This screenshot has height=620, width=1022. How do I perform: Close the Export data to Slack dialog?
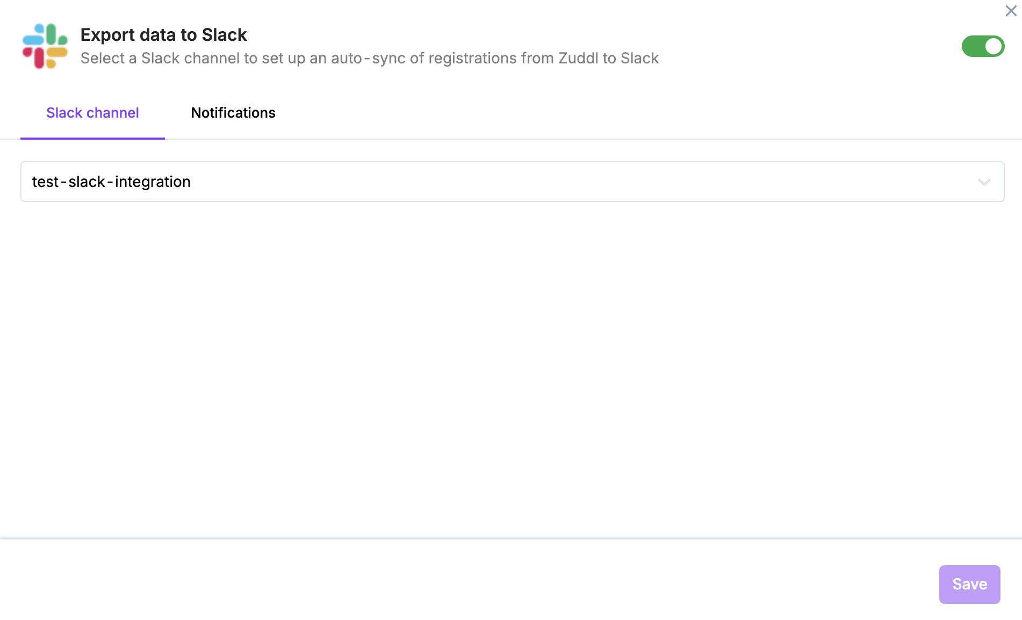click(1011, 11)
